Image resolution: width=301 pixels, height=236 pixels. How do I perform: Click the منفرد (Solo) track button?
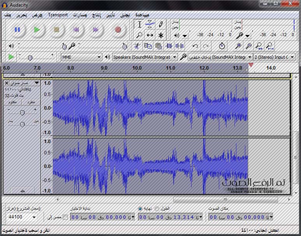coord(31,102)
